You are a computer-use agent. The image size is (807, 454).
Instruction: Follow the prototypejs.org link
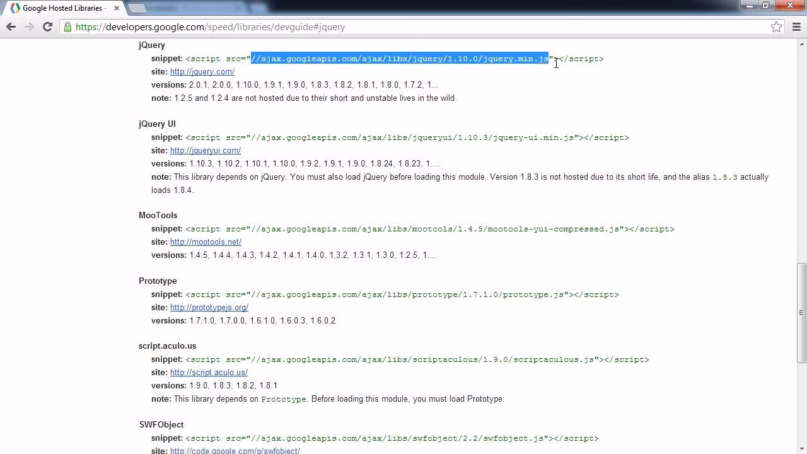pos(209,308)
